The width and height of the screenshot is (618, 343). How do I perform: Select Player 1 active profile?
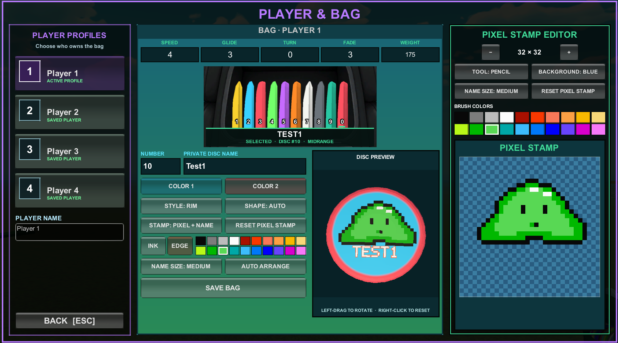(x=70, y=73)
